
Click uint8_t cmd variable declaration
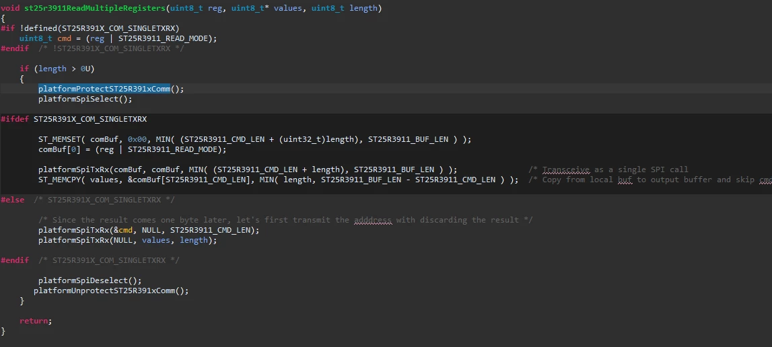point(45,38)
